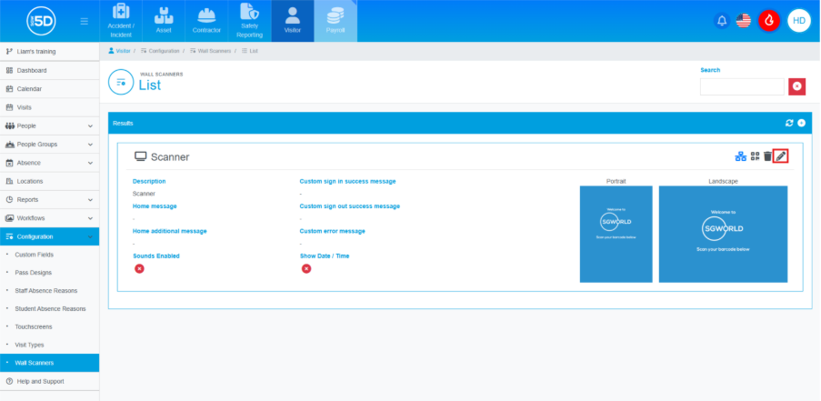Click the red flame icon in header
821x401 pixels.
tap(769, 21)
